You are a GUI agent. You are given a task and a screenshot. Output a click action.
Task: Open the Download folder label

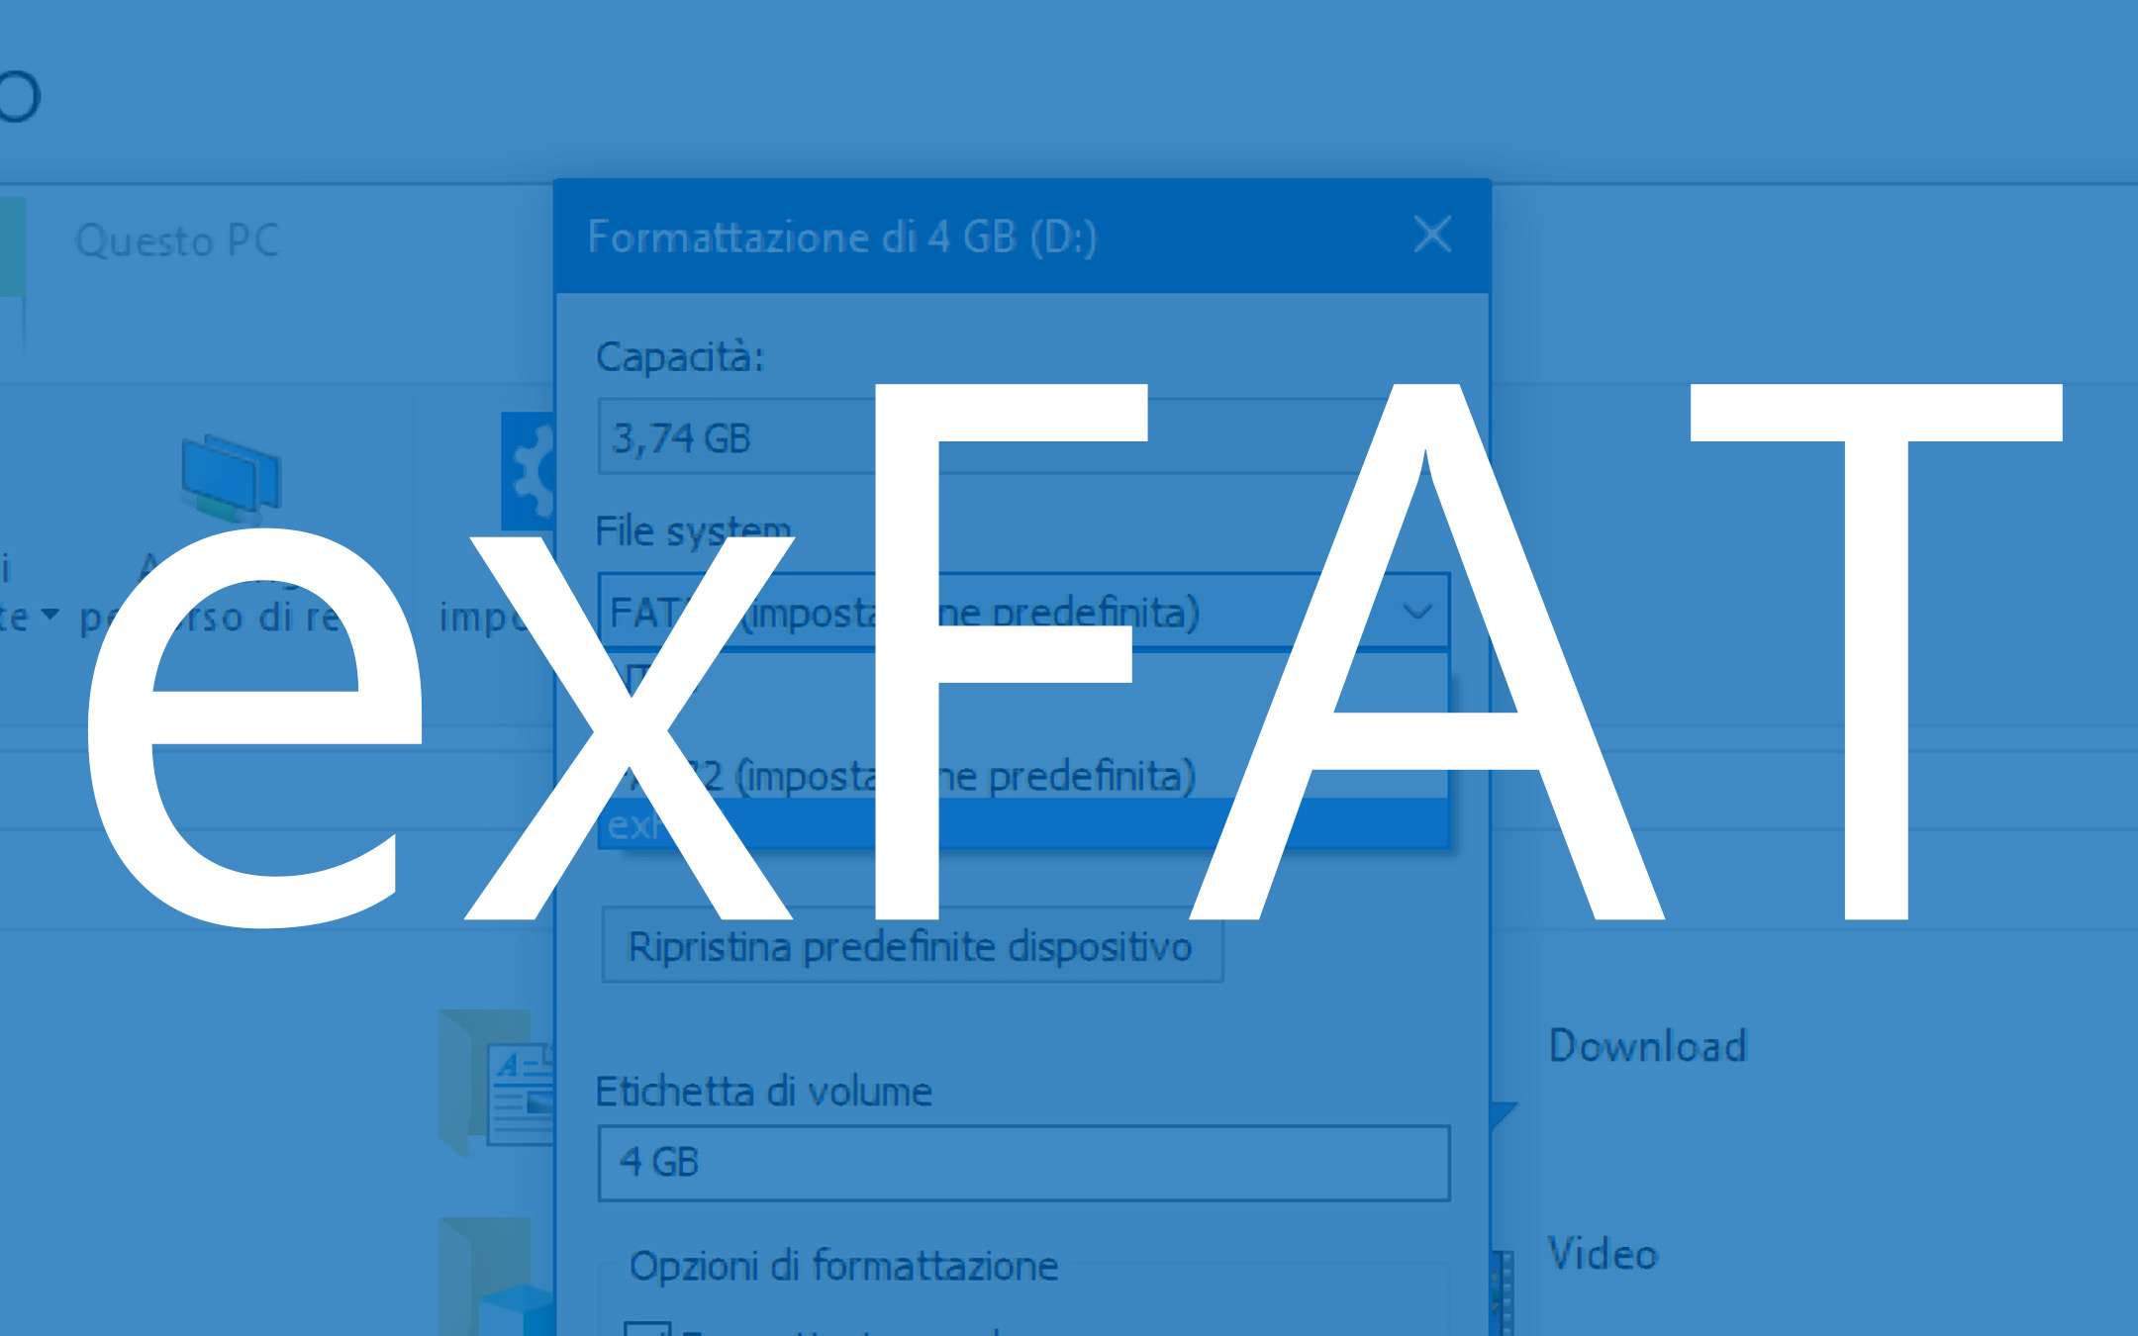point(1647,1046)
